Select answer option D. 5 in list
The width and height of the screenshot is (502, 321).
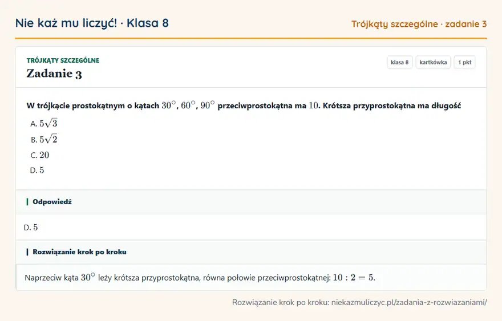pos(37,170)
